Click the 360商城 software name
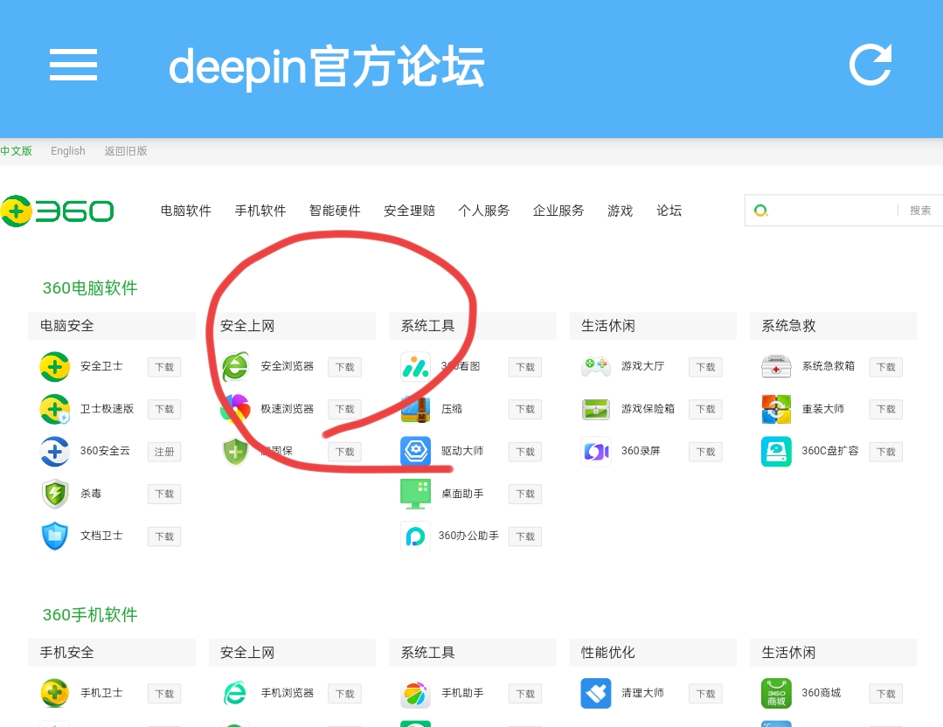Screen dimensions: 943x727 coord(822,693)
